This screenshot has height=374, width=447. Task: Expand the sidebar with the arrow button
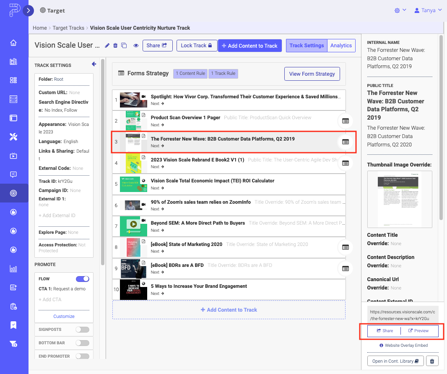28,11
